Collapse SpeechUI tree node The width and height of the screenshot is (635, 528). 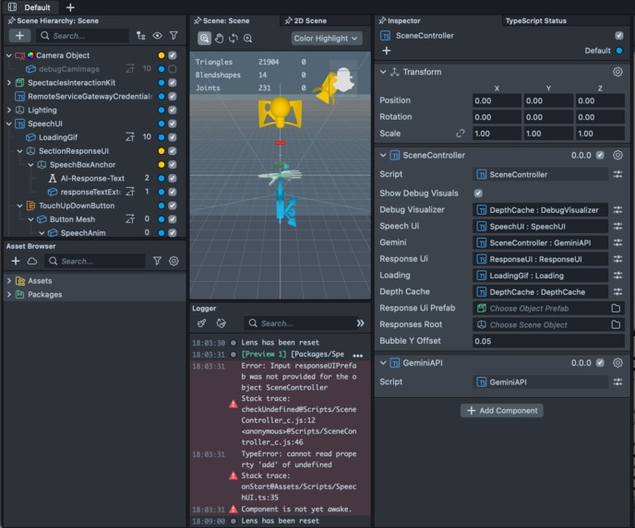(9, 123)
